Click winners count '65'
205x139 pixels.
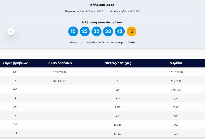118,90
